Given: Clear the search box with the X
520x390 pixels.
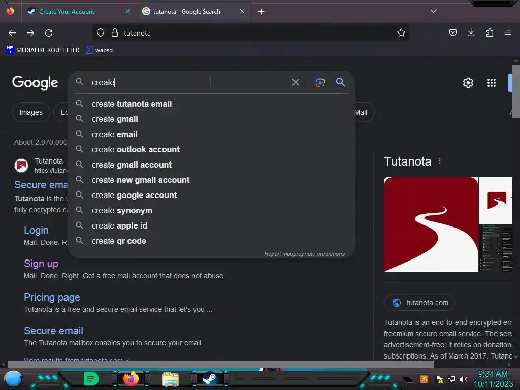Looking at the screenshot, I should coord(296,82).
